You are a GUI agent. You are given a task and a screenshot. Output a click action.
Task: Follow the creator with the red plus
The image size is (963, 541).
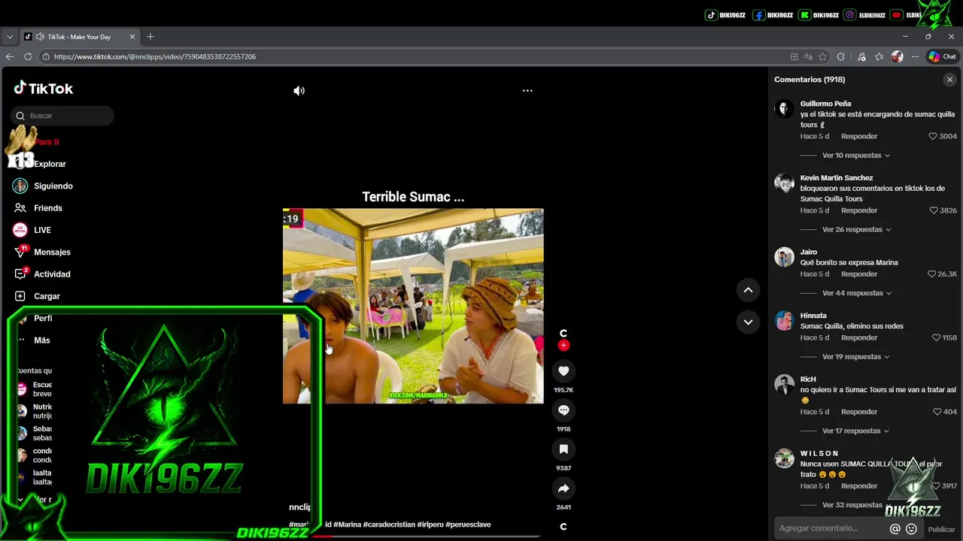click(x=564, y=346)
